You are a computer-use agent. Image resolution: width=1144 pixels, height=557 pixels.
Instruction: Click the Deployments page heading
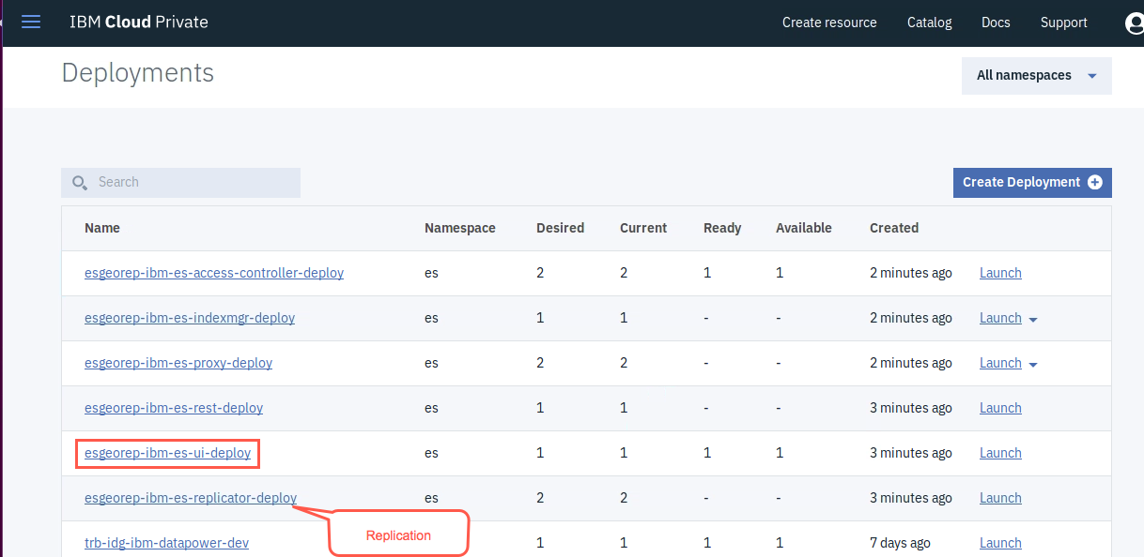(138, 73)
